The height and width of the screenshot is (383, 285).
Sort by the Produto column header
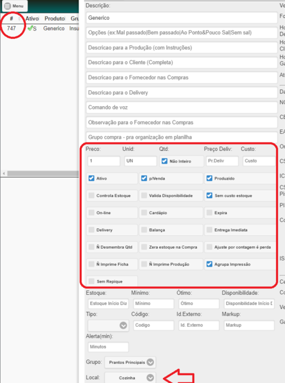[x=54, y=19]
